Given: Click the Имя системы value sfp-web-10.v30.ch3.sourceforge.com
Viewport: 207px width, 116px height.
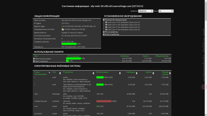Looking at the screenshot, I should (76, 20).
